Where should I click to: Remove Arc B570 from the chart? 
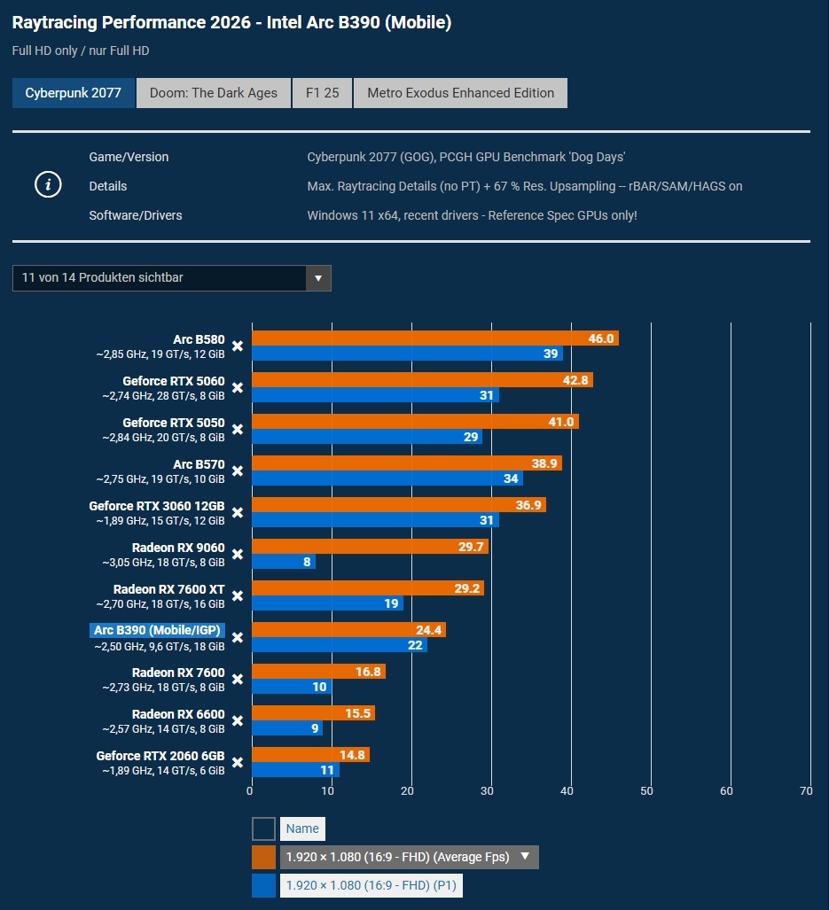[x=238, y=471]
